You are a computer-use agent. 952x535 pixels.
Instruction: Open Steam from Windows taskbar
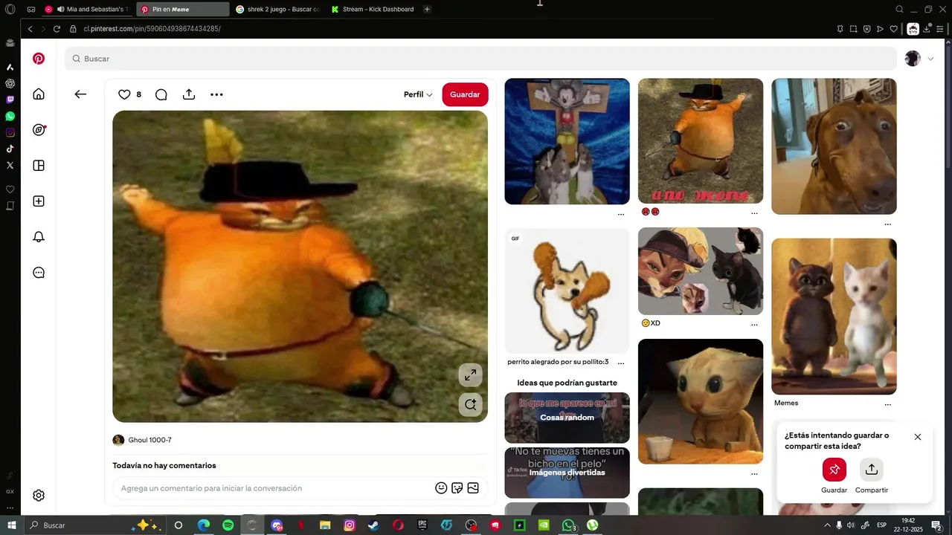(373, 525)
